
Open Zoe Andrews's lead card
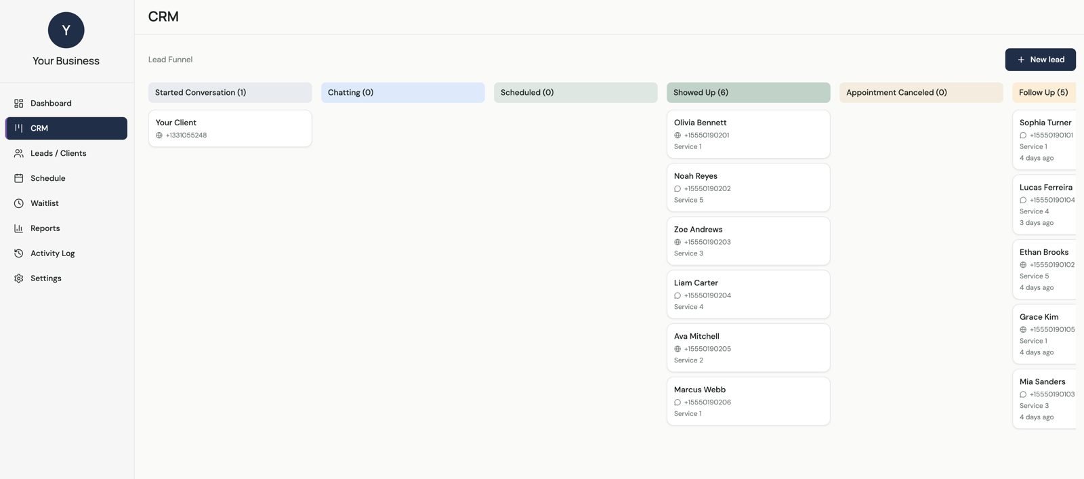tap(749, 241)
